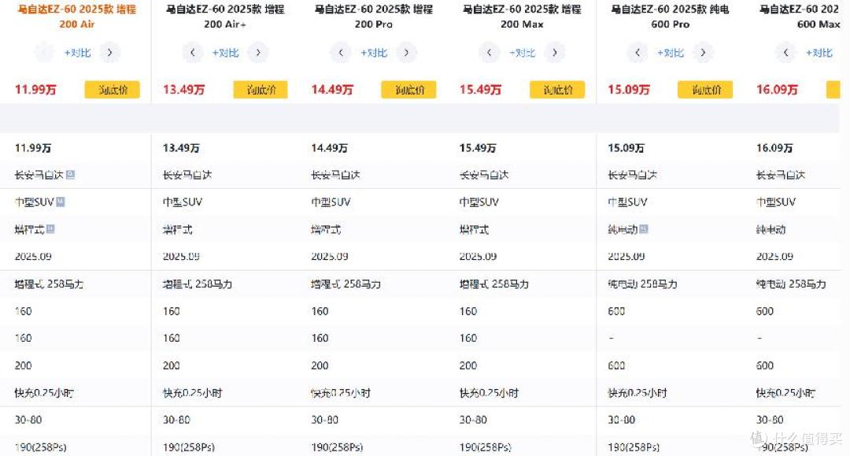Screen dimensions: 850x456
Task: Click 询底价 button next to 13.49万
Action: 261,90
